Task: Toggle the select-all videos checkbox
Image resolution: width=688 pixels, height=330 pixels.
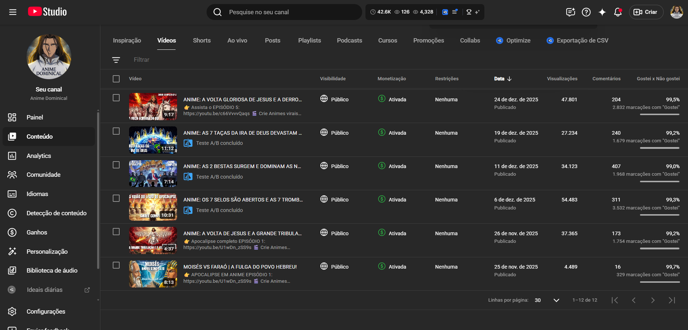Action: 116,79
